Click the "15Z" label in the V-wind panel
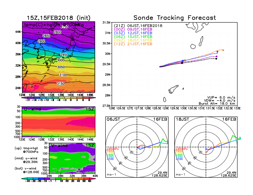 click(90, 146)
